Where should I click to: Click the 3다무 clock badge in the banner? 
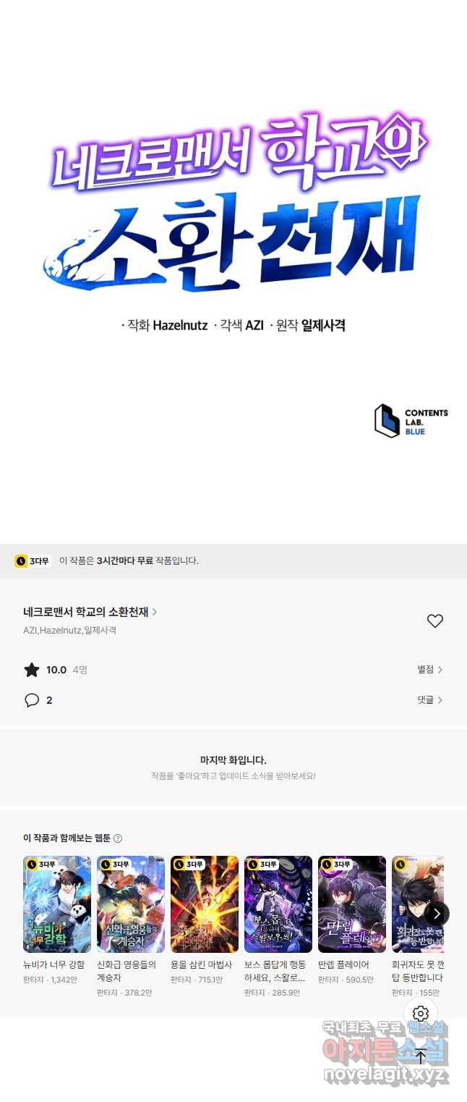33,561
